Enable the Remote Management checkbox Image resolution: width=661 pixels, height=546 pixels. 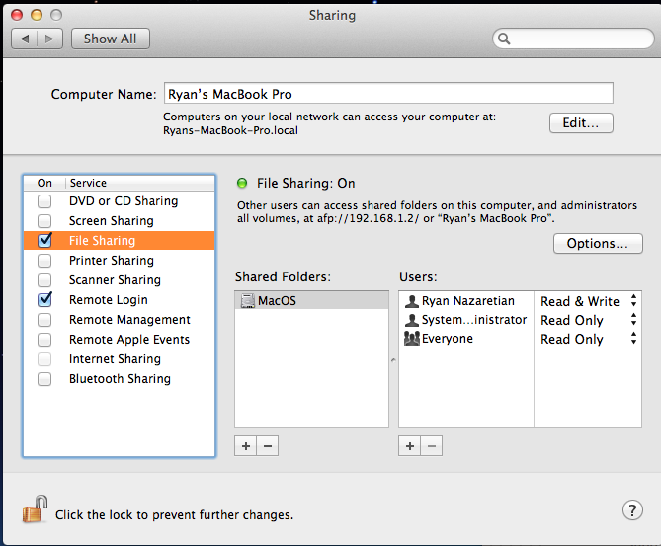tap(44, 320)
